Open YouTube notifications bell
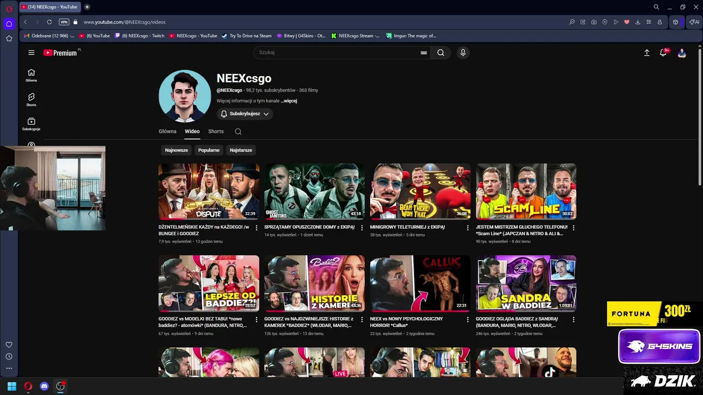 663,53
